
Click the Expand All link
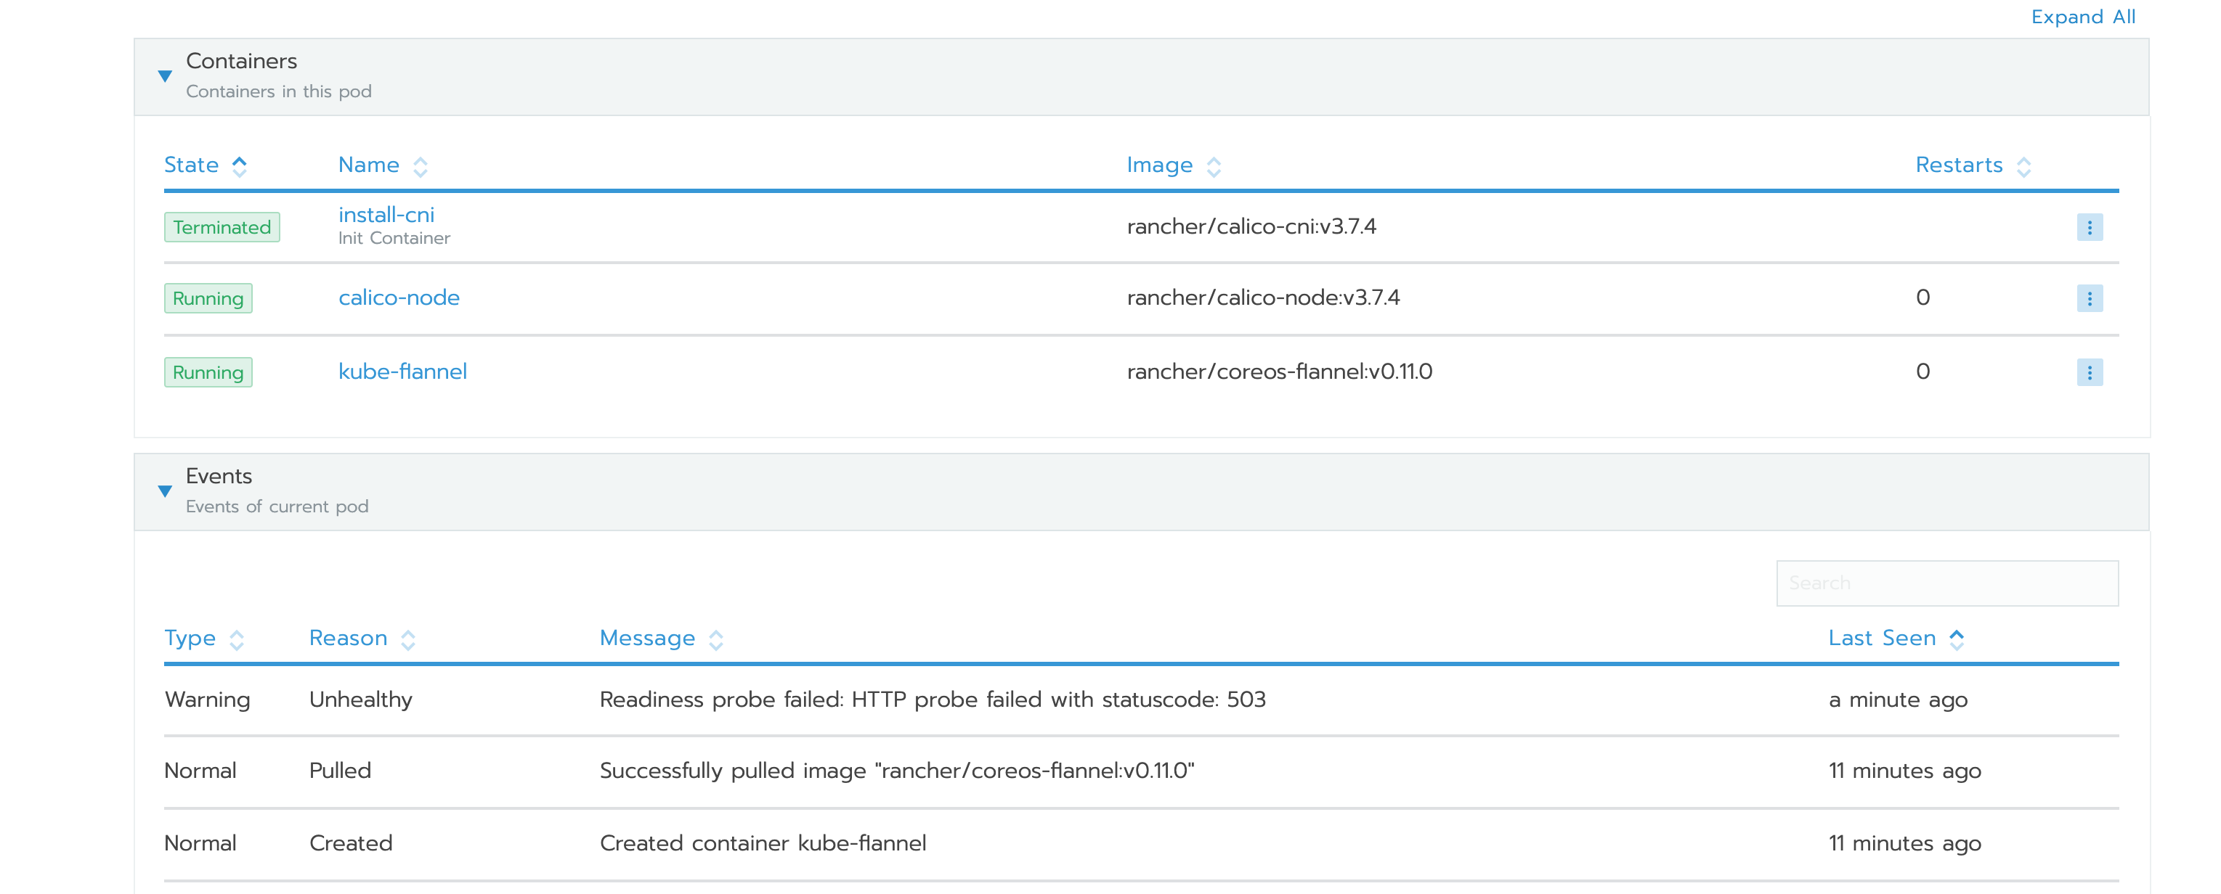(x=2082, y=17)
